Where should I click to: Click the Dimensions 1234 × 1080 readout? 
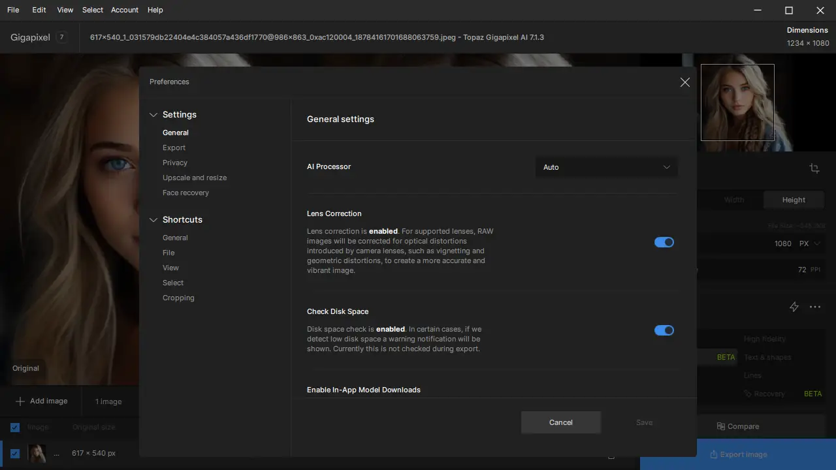[x=808, y=37]
